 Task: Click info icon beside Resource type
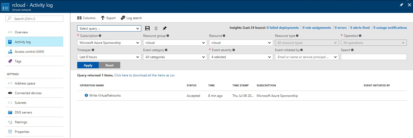pos(297,36)
